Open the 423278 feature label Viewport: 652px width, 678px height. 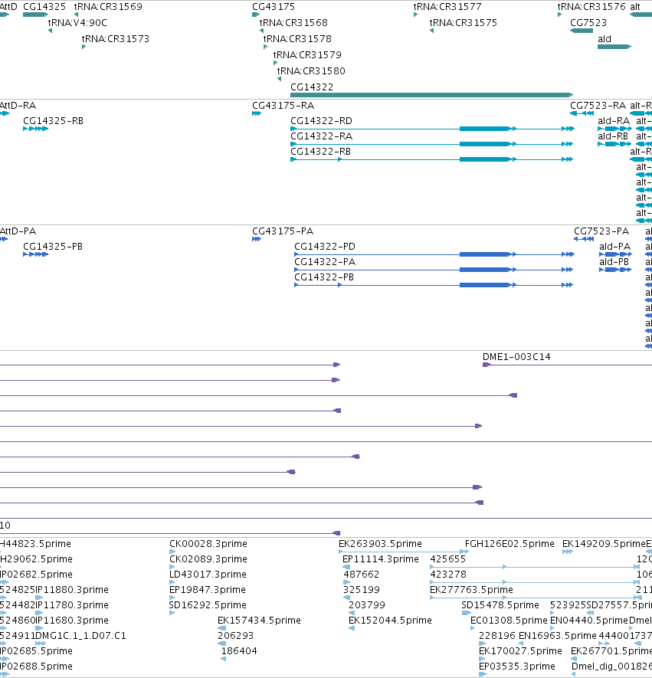tap(448, 575)
